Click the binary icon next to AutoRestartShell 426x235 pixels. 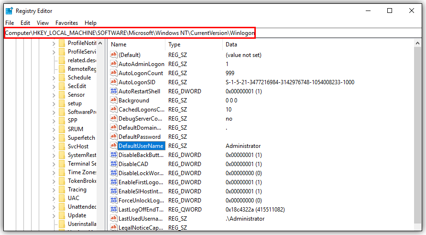114,91
